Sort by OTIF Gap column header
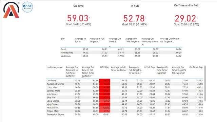 tap(105, 67)
